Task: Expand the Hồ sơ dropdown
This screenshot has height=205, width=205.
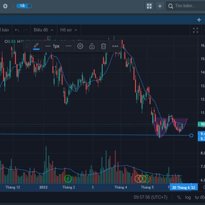Action: pos(69,30)
